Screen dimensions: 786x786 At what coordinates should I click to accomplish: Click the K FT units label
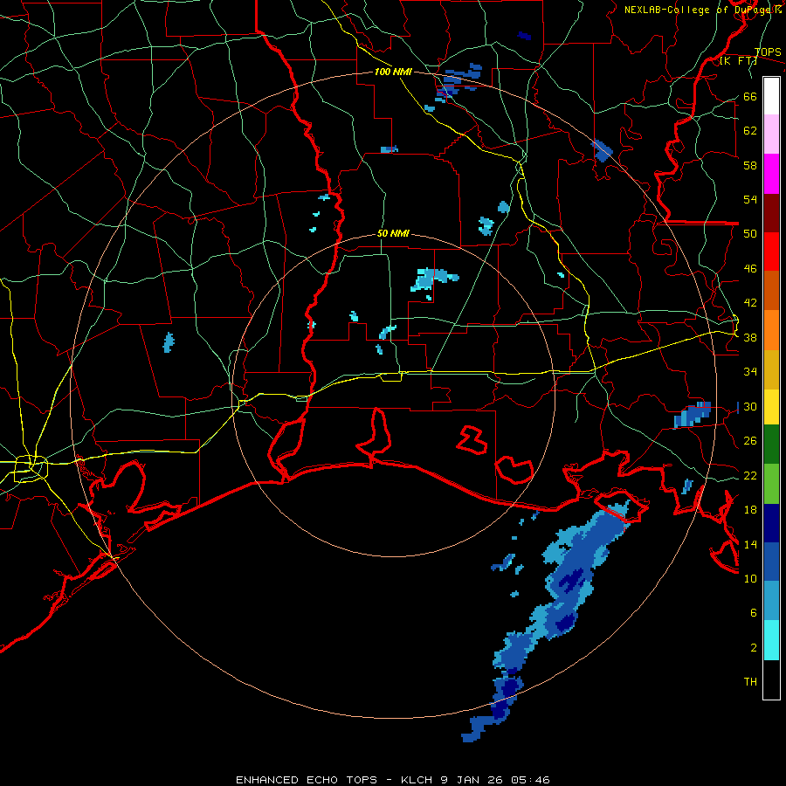click(x=738, y=60)
